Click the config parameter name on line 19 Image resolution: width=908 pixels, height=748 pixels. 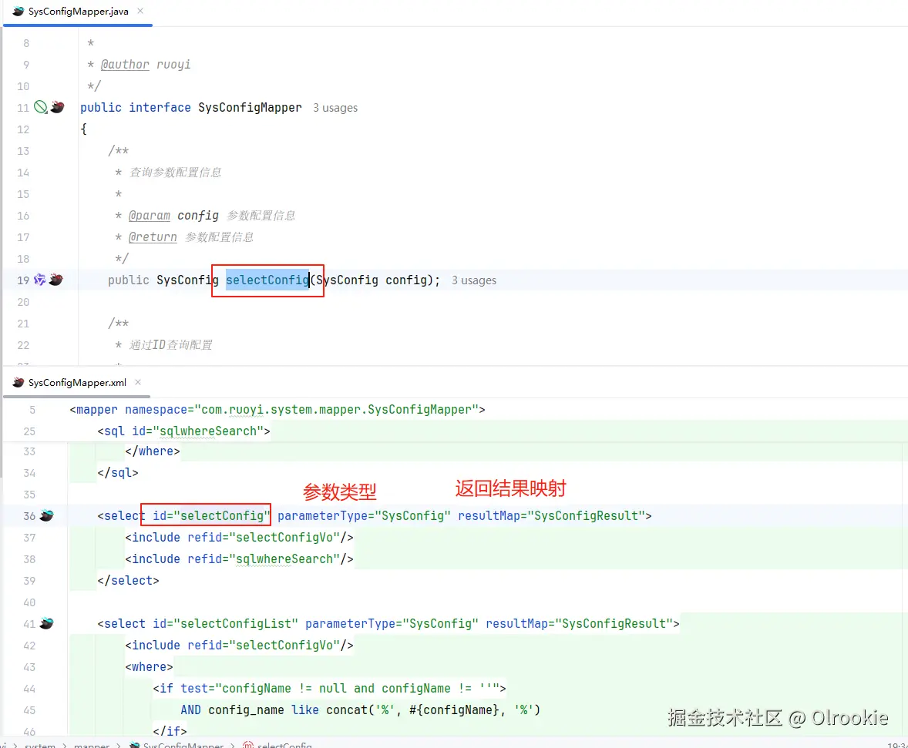pyautogui.click(x=406, y=280)
